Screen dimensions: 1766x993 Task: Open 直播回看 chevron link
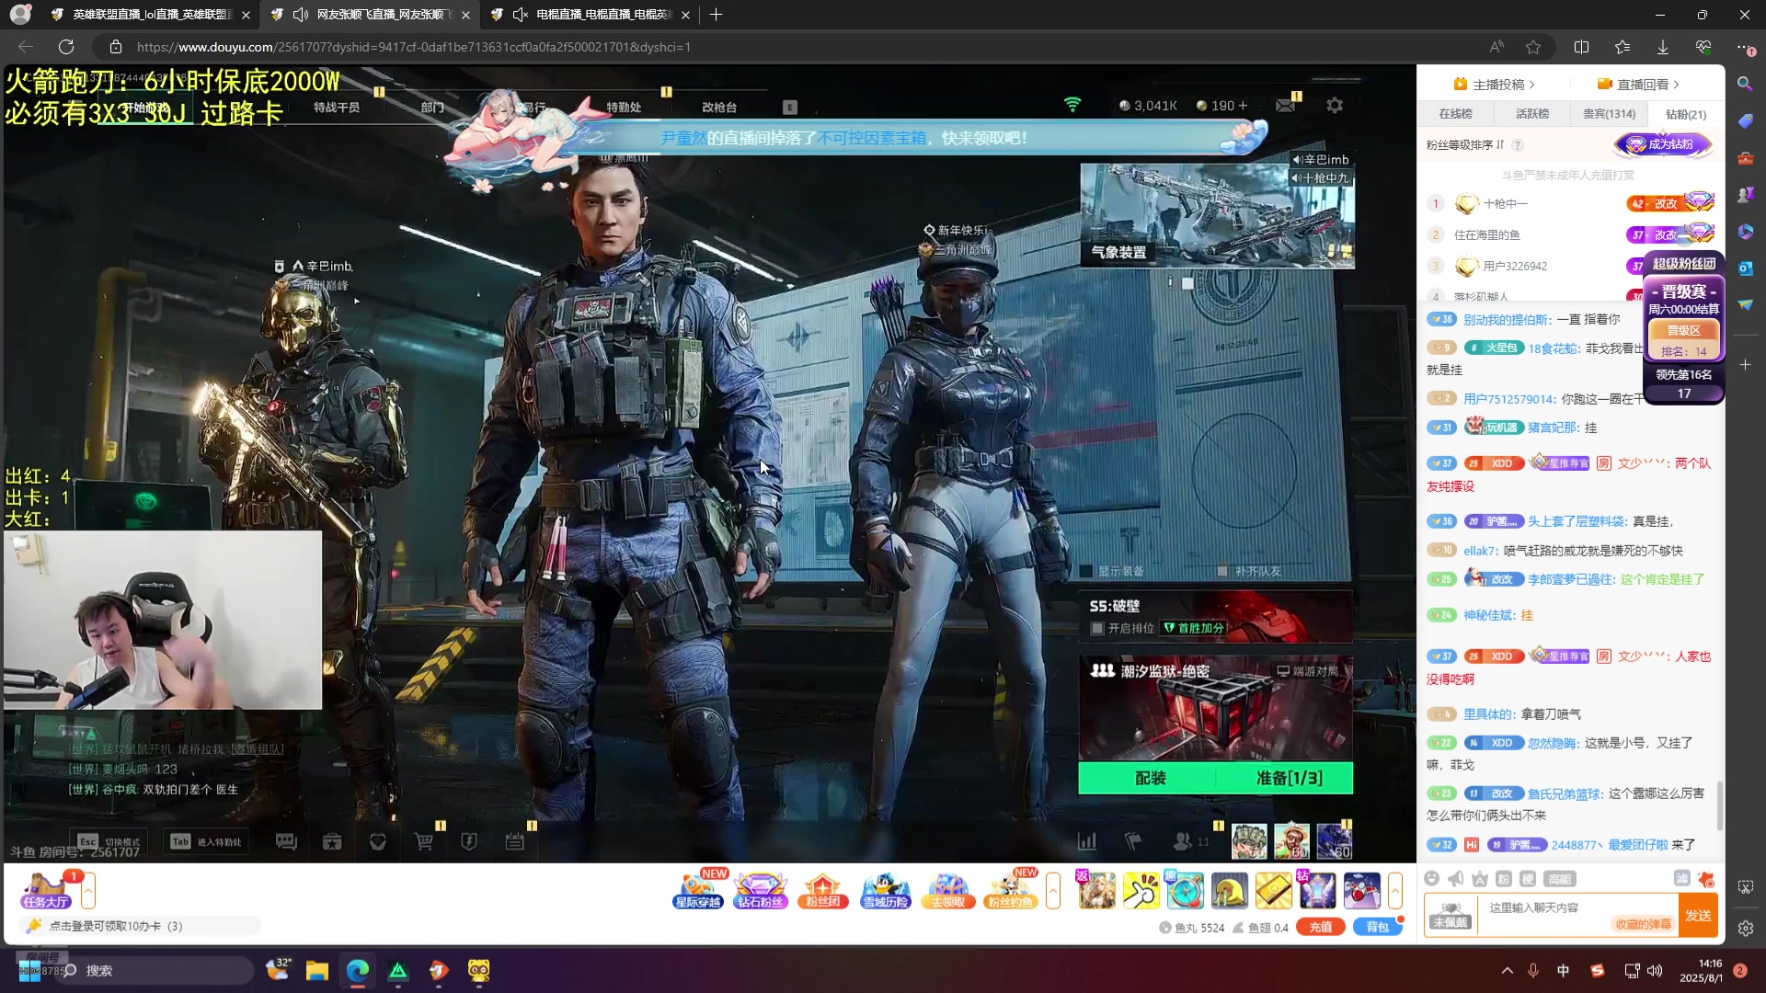(x=1639, y=84)
